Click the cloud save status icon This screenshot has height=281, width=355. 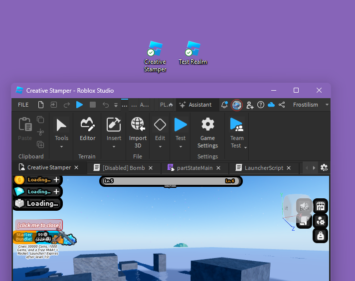(271, 105)
